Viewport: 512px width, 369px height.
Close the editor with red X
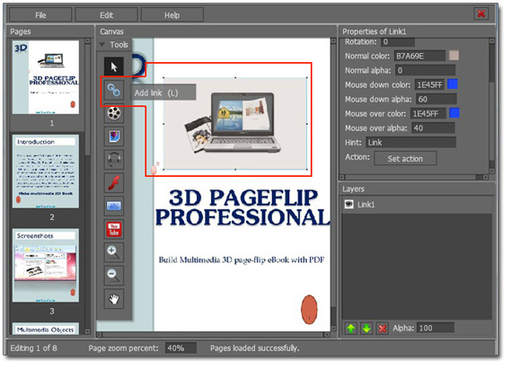tap(481, 13)
